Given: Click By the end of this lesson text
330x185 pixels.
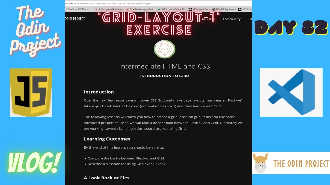Looking at the screenshot, I should (124, 147).
